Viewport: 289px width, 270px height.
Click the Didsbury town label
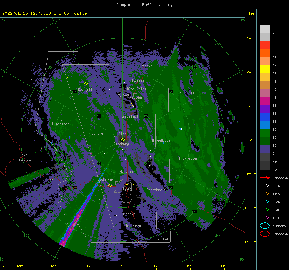121,144
